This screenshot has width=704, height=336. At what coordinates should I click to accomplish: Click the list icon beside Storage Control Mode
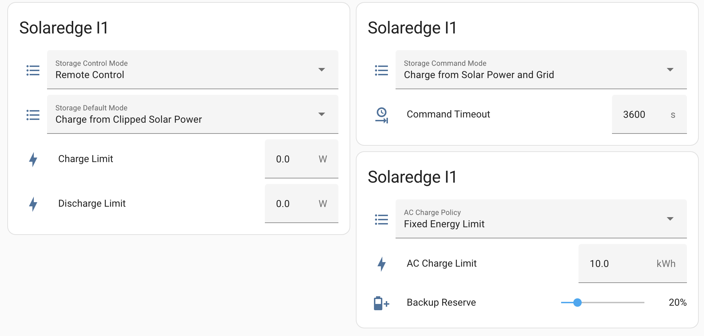(32, 70)
